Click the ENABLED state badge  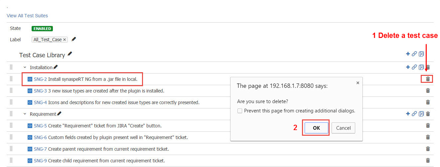click(42, 29)
